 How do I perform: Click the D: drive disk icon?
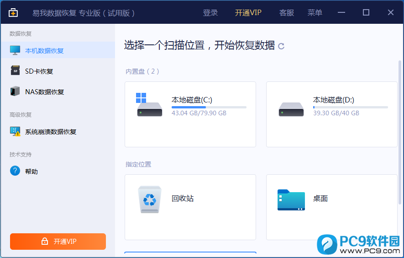point(291,109)
